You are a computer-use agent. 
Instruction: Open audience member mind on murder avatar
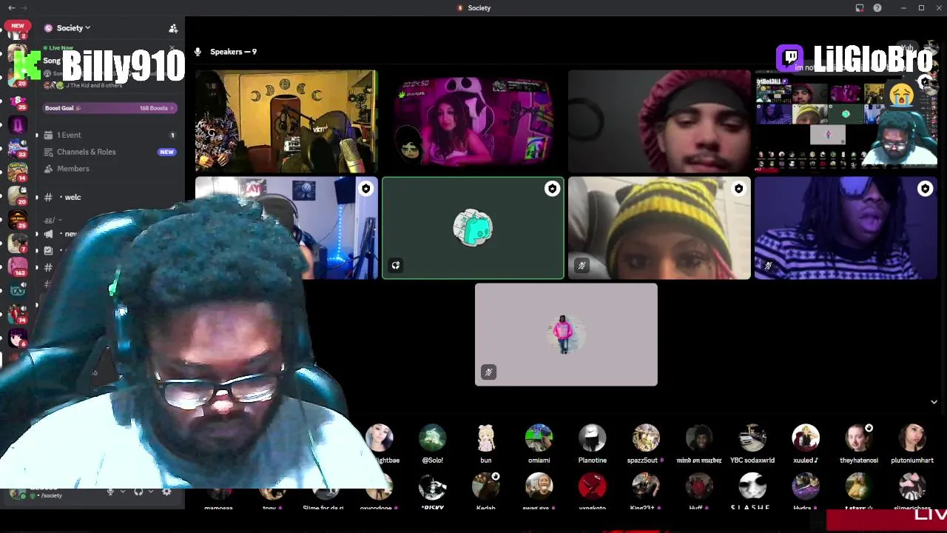pos(699,438)
